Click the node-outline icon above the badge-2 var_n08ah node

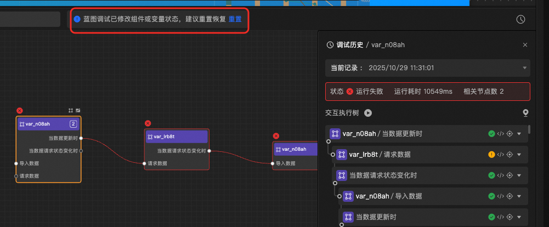tap(71, 111)
